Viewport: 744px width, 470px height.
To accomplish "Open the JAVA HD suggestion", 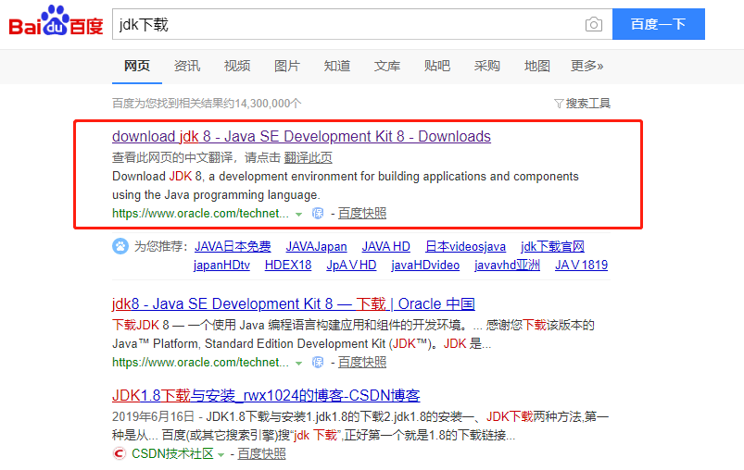I will (385, 246).
